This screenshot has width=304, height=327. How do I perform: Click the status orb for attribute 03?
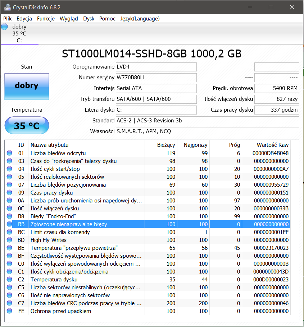click(9, 161)
